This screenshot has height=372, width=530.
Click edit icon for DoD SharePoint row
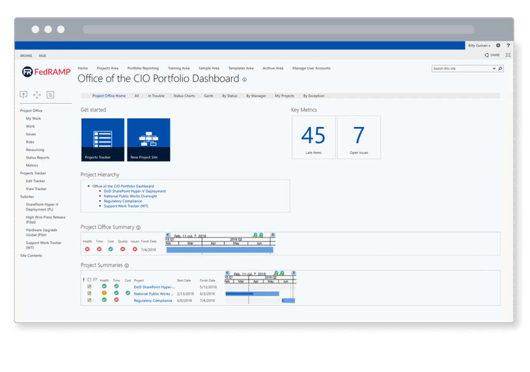tap(89, 287)
